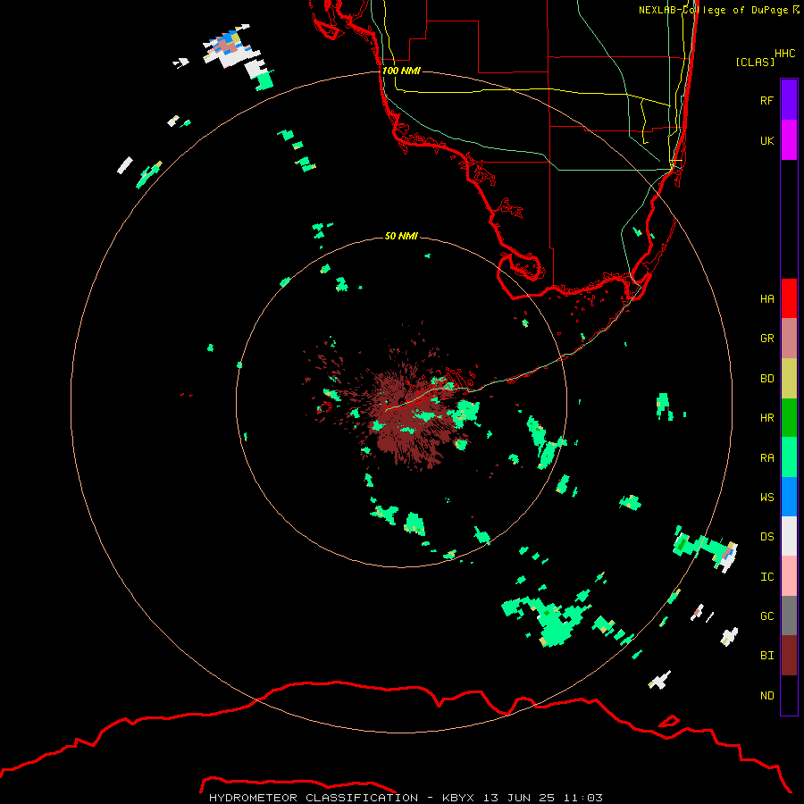Click the '13 JUN 25' date text

pos(520,798)
